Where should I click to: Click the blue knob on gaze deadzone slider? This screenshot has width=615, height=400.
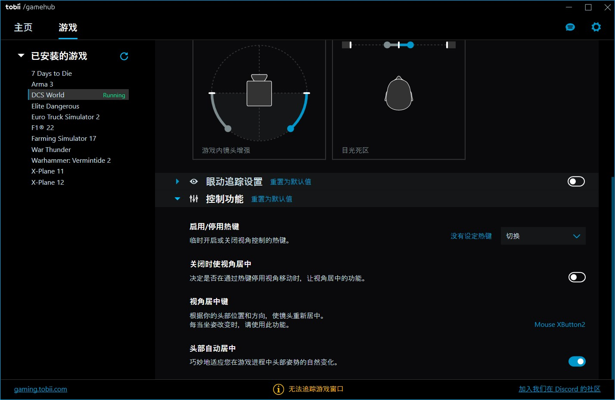pos(410,45)
